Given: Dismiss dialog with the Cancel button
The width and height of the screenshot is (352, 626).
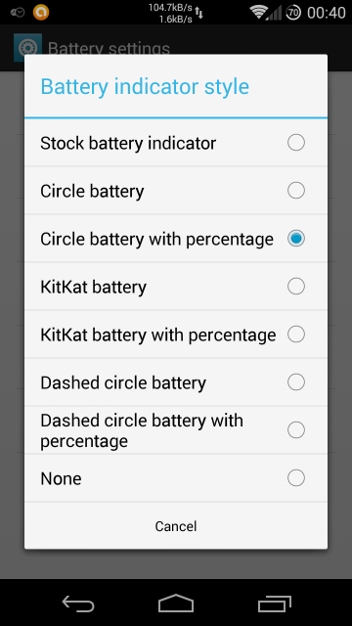Looking at the screenshot, I should click(176, 526).
